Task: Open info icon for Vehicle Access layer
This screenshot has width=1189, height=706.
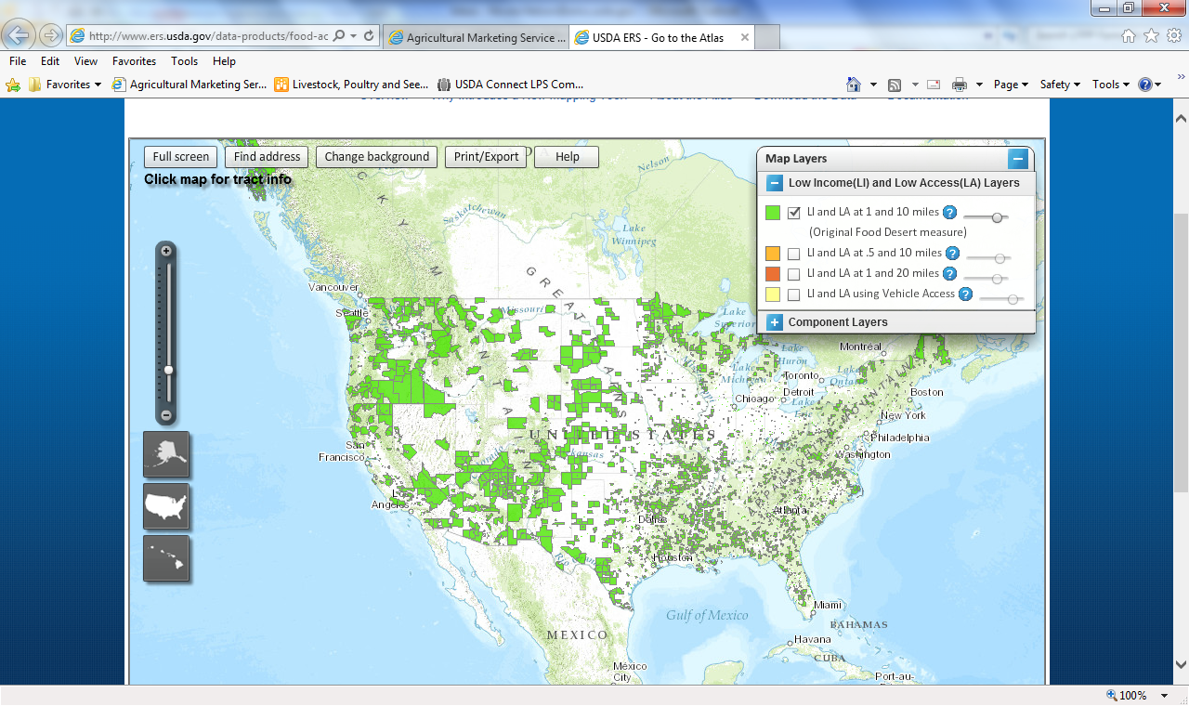Action: point(965,294)
